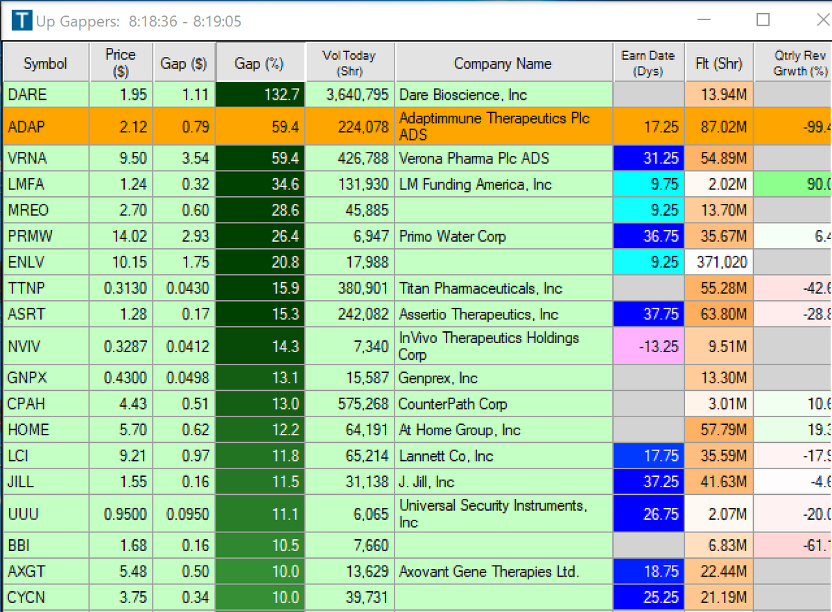Select the GNPX symbol cell
The width and height of the screenshot is (832, 612).
click(x=46, y=378)
